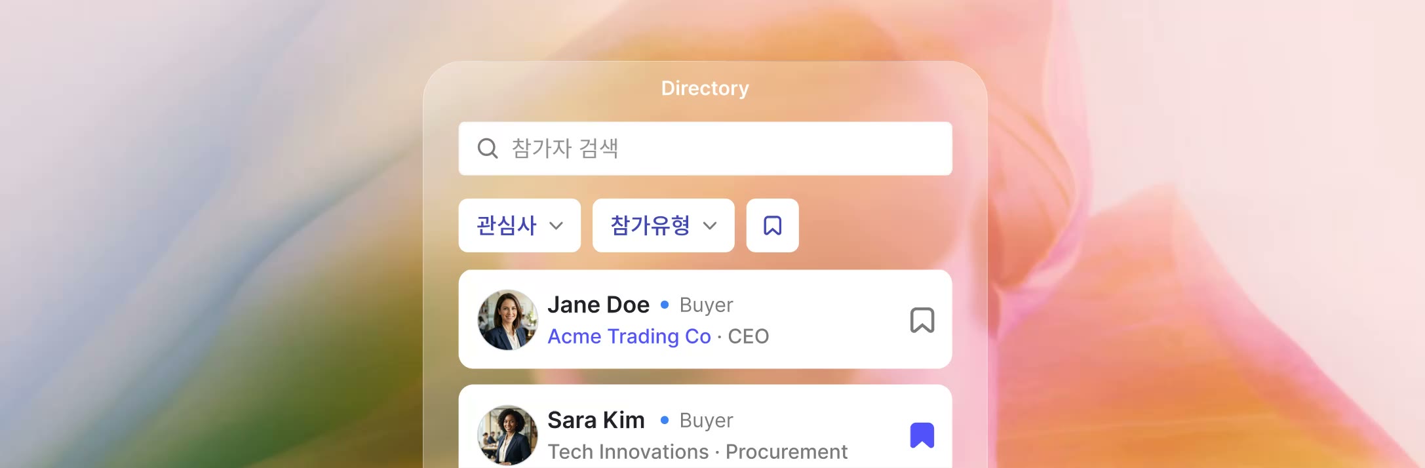Click Tech Innovations · Procurement text
Screen dimensions: 1425x468
pyautogui.click(x=697, y=452)
